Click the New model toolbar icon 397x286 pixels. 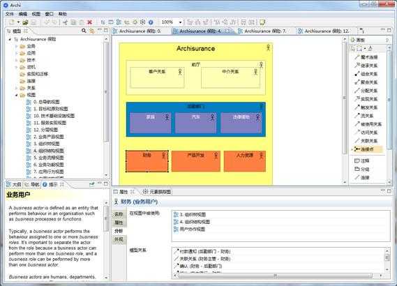pos(12,22)
